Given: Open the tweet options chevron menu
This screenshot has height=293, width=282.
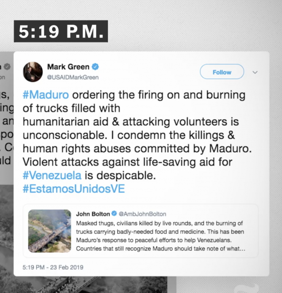Looking at the screenshot, I should click(255, 72).
